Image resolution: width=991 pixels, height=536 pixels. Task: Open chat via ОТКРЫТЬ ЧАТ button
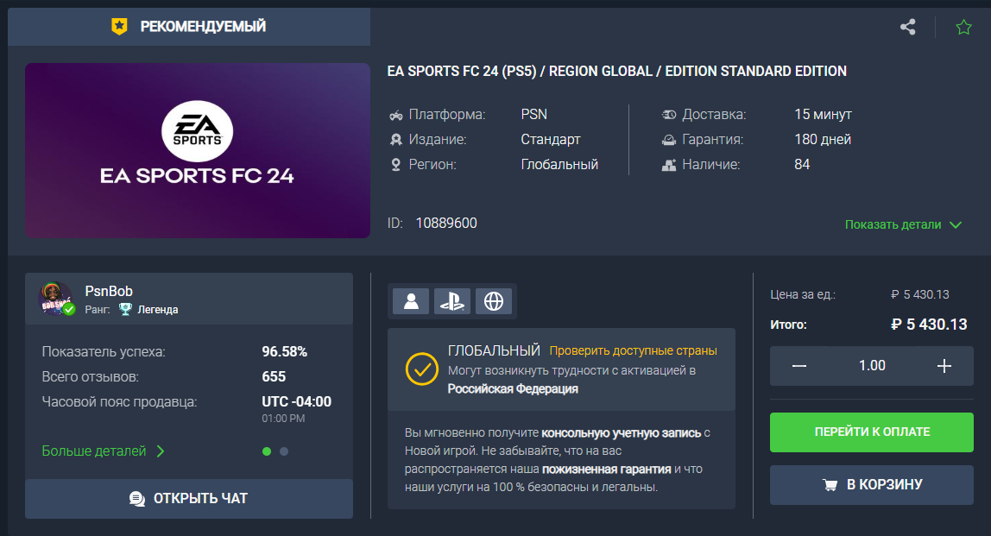(x=189, y=499)
